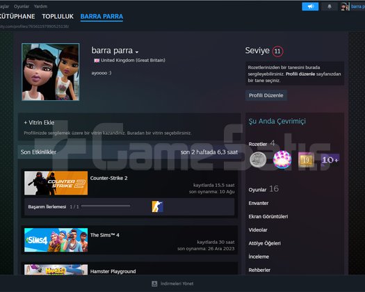
Task: Open the Rehberler link
Action: [259, 270]
